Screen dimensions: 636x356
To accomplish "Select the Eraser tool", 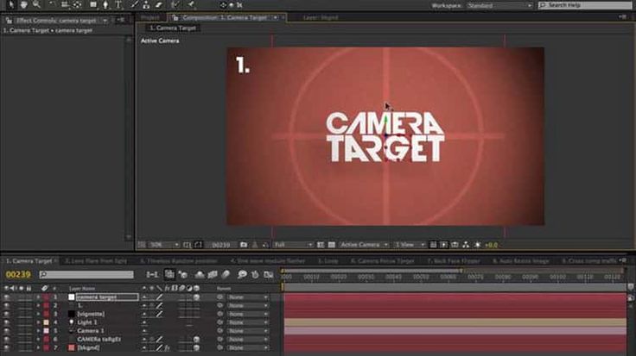I will click(x=159, y=5).
